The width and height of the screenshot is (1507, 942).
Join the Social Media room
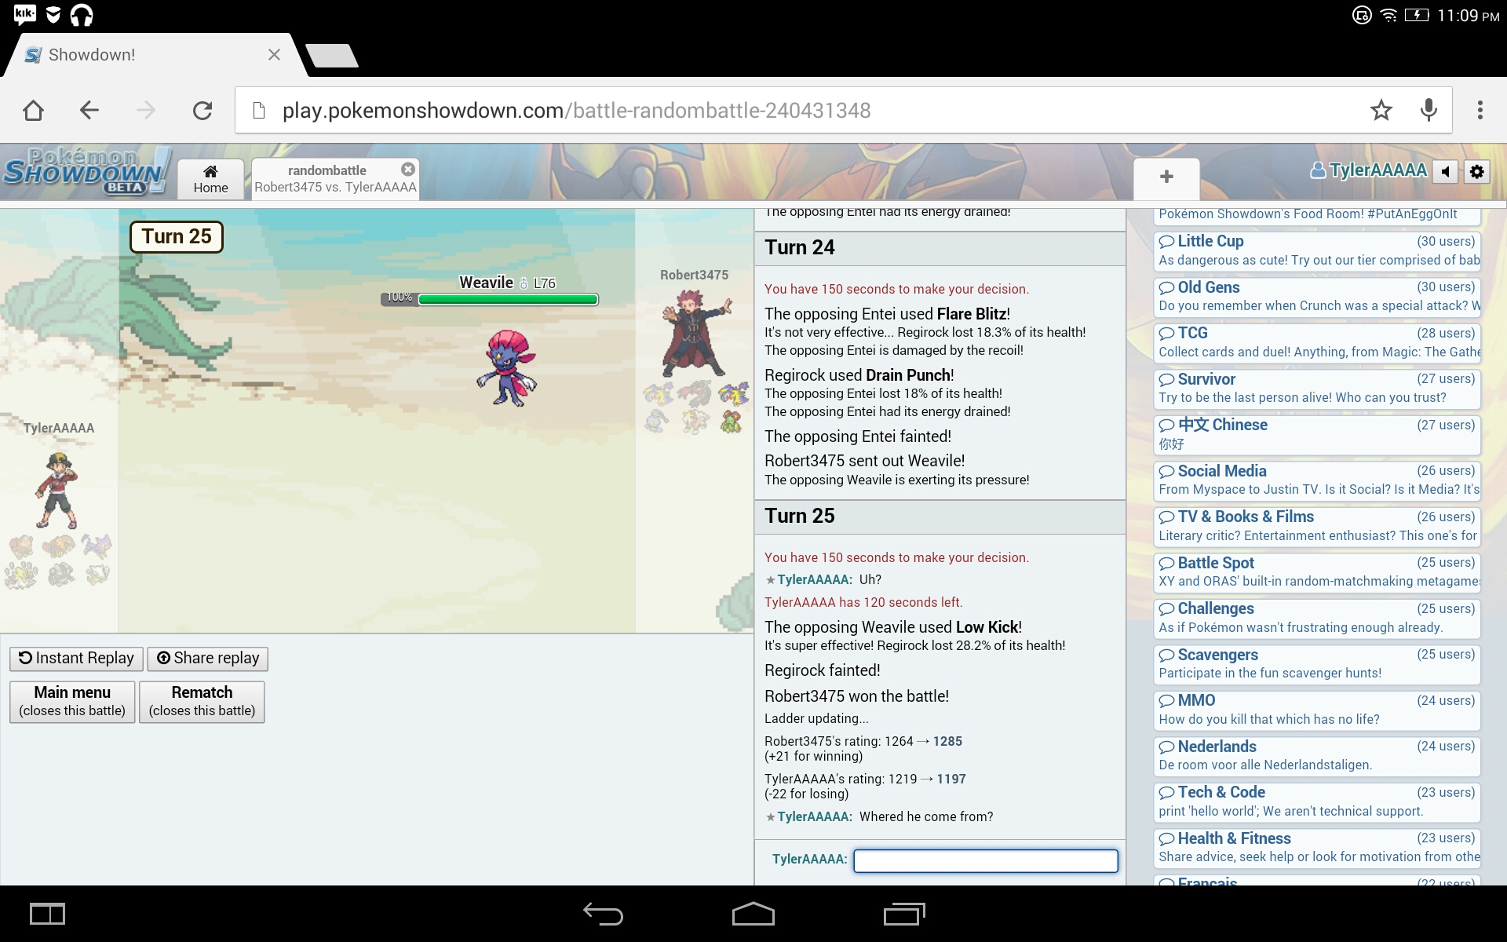tap(1317, 480)
